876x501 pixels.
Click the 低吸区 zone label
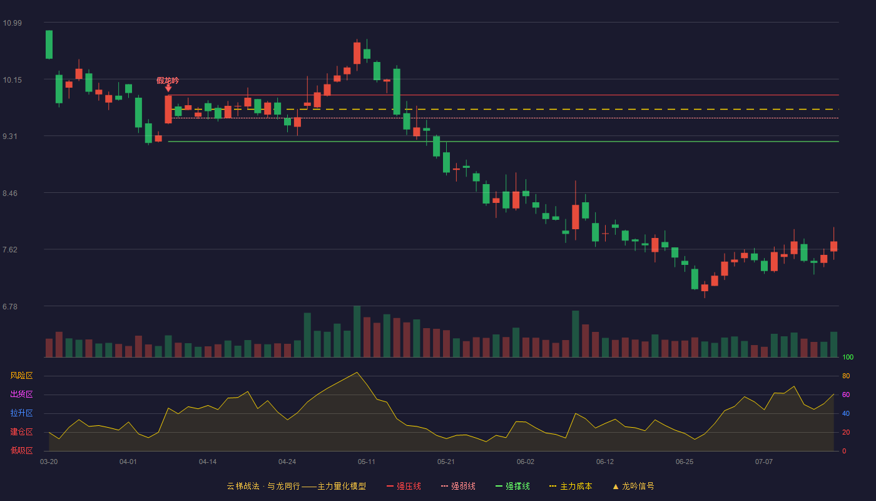pos(21,450)
